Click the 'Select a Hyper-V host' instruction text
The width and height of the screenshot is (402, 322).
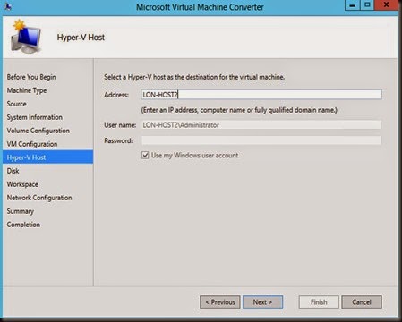(x=194, y=77)
